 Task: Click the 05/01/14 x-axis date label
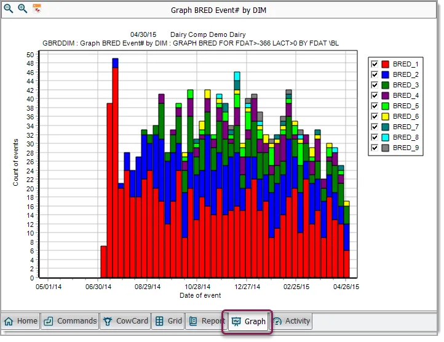(x=49, y=287)
